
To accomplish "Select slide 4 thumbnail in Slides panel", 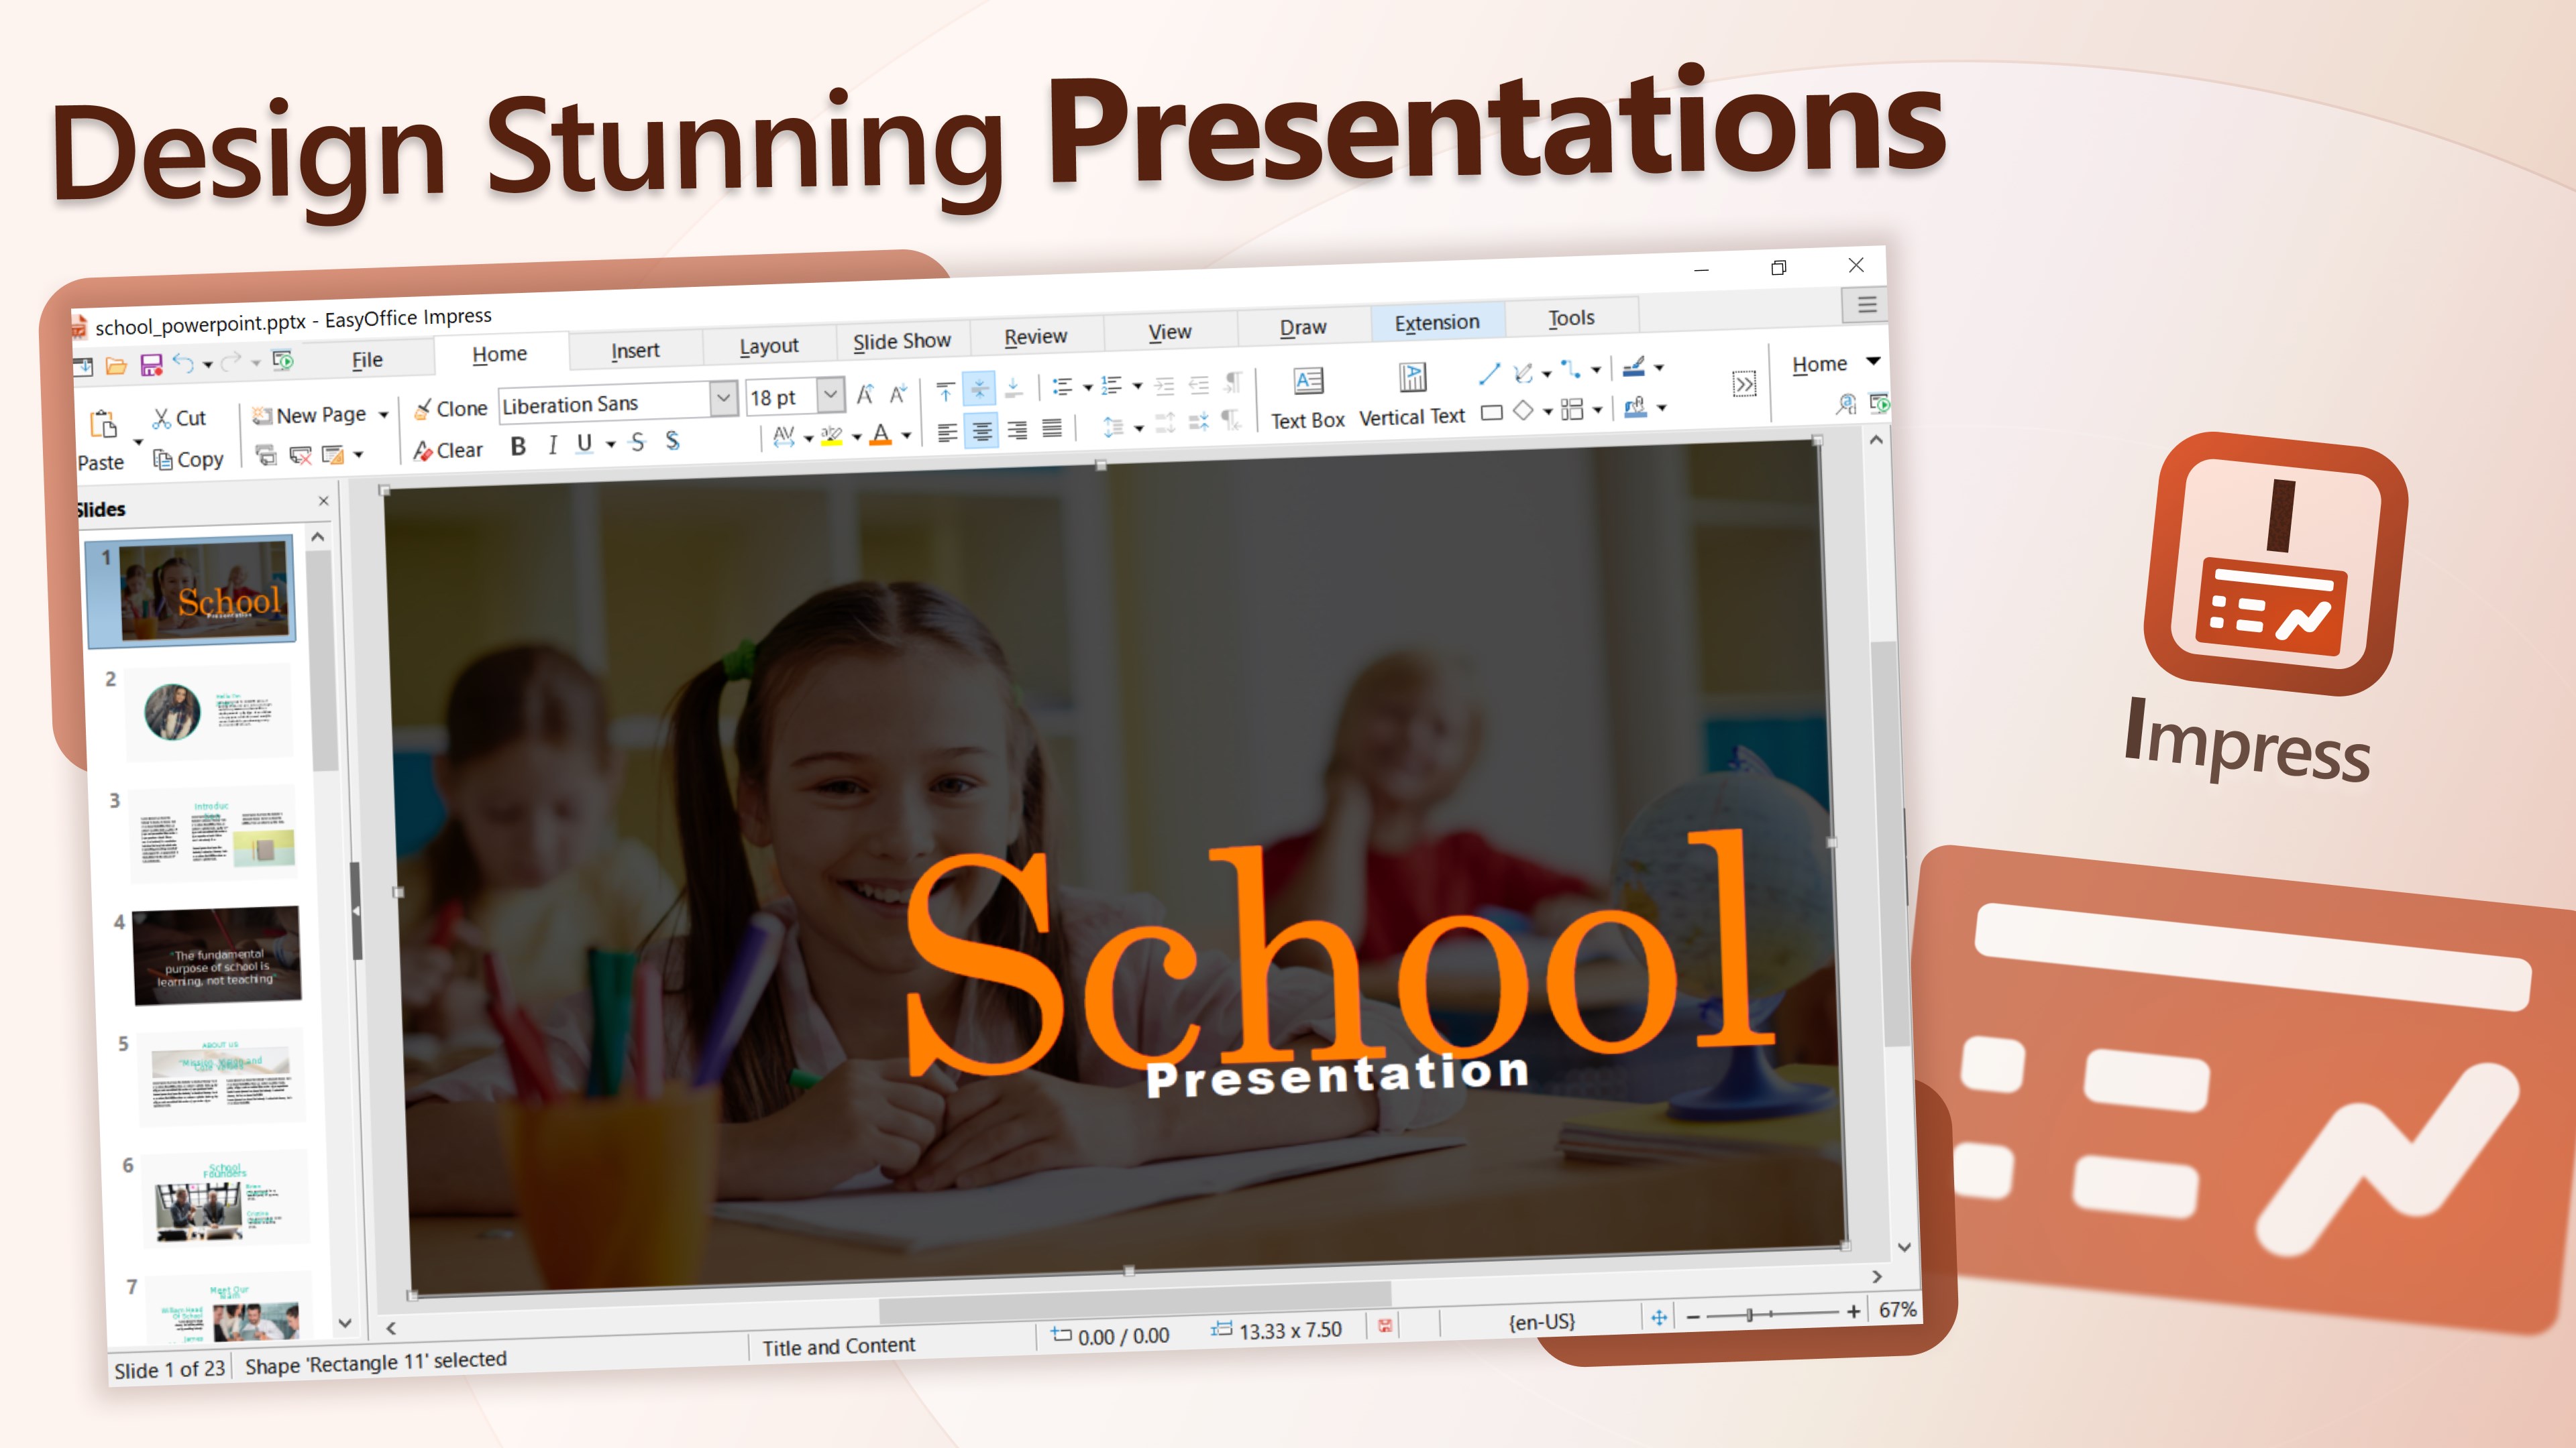I will tap(216, 955).
